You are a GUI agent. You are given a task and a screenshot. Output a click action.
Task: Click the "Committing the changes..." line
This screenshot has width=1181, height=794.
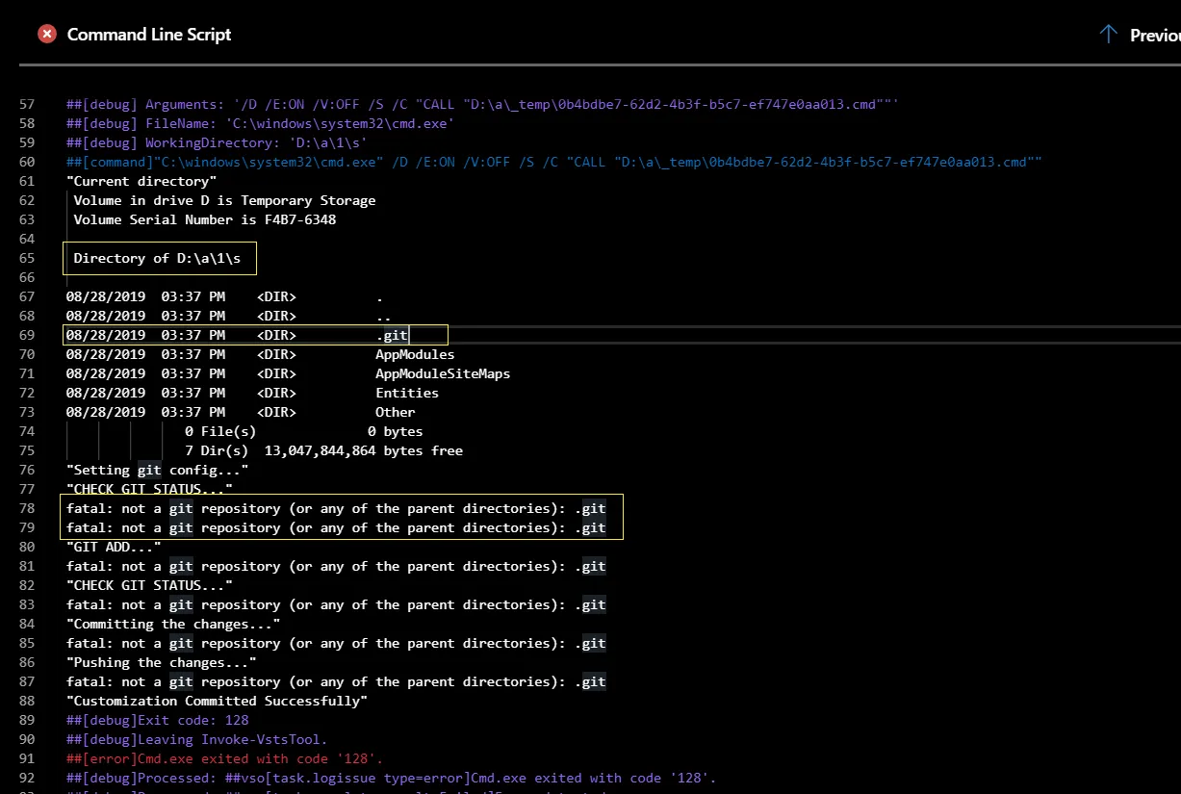(173, 624)
